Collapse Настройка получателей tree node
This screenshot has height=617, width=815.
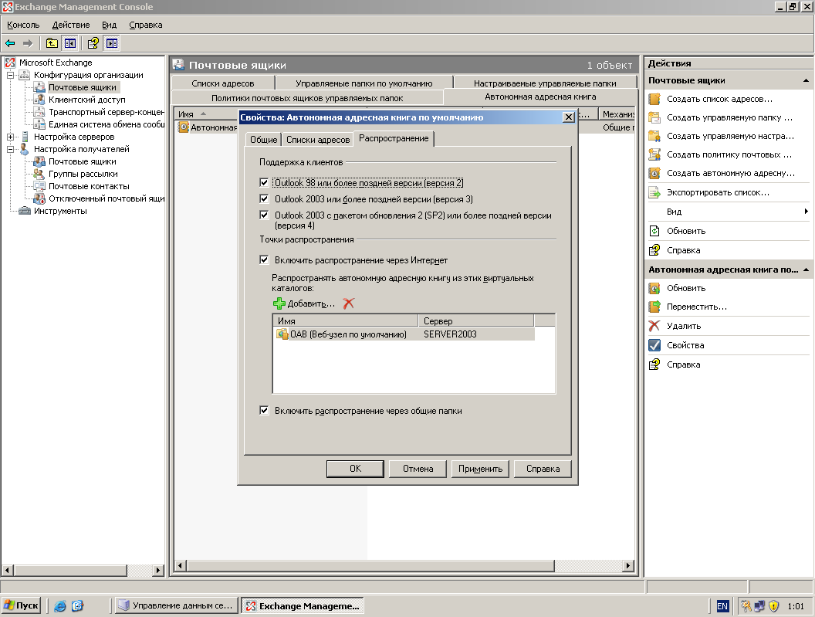coord(10,149)
